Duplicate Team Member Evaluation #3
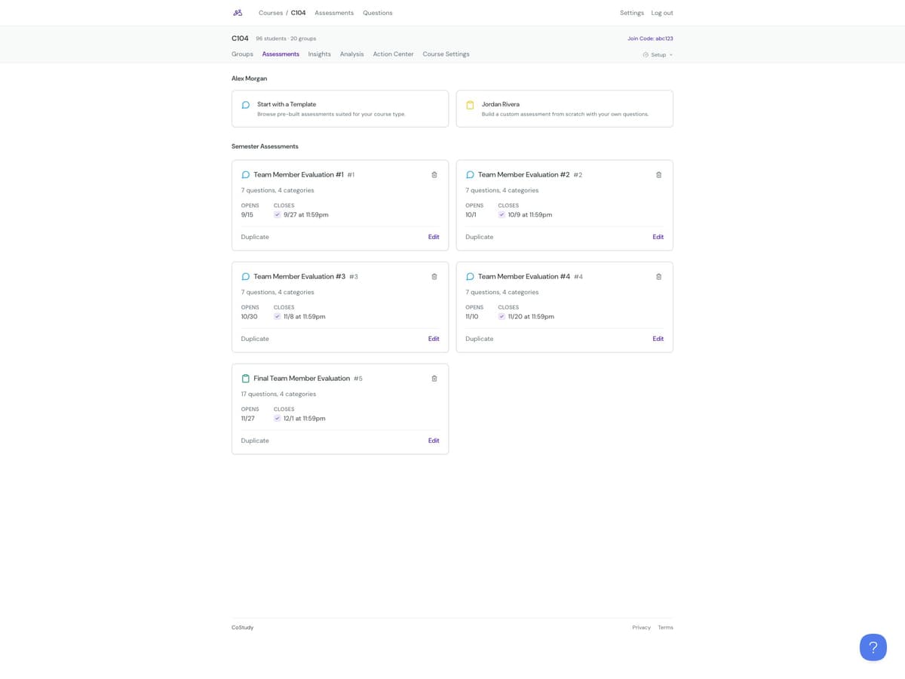Viewport: 905px width, 679px height. pyautogui.click(x=254, y=338)
